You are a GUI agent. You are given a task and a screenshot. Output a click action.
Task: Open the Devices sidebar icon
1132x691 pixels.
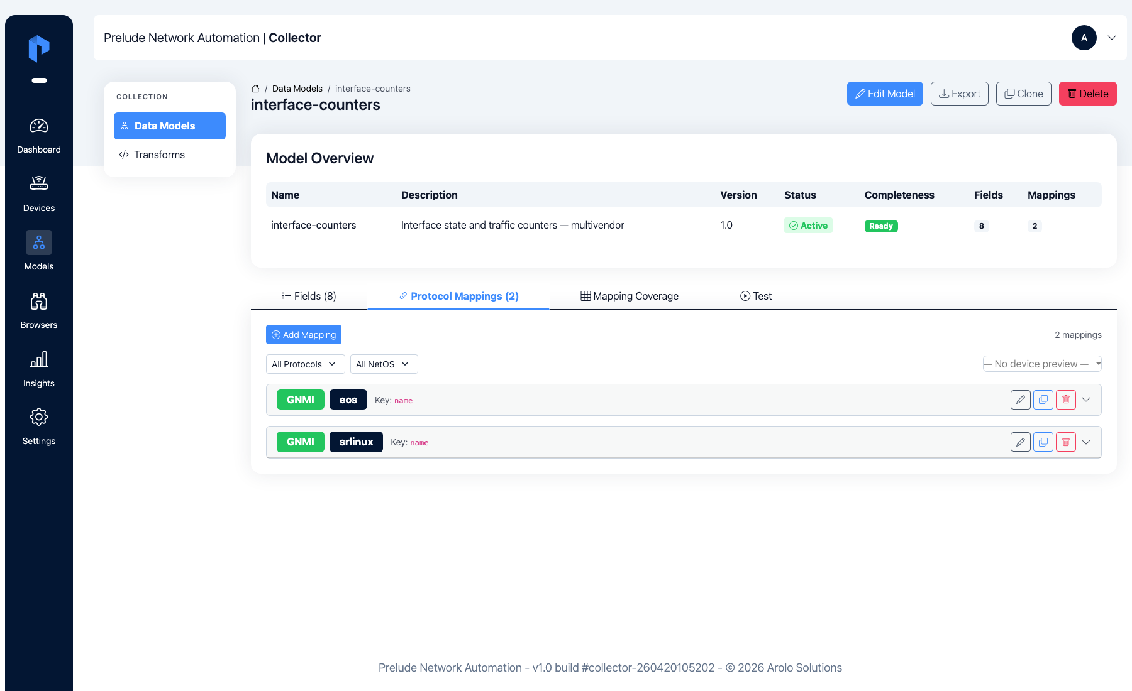(x=39, y=183)
